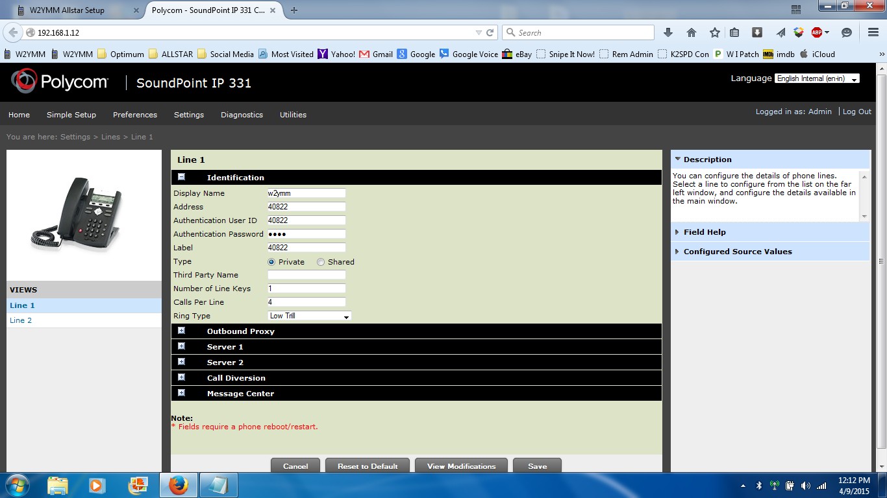Open the Google Voice bookmark

coord(468,54)
